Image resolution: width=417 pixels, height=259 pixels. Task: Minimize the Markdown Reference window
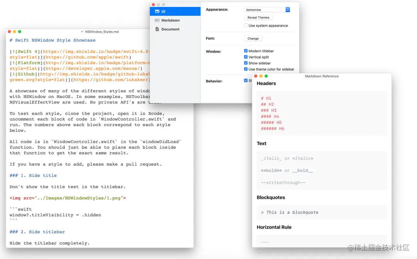tap(261, 76)
